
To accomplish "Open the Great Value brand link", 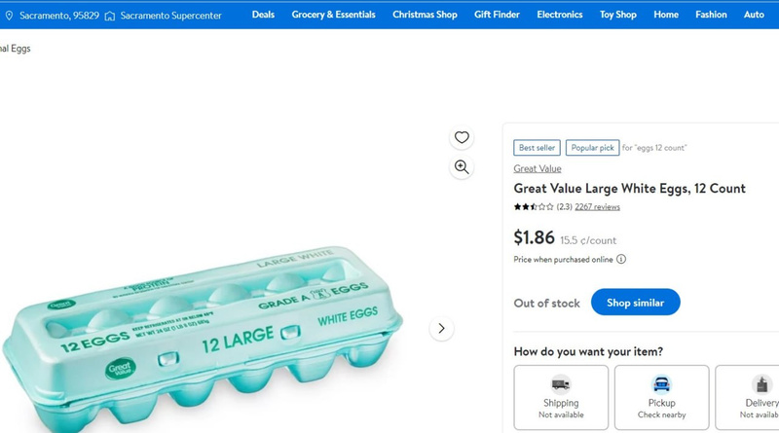I will [538, 169].
